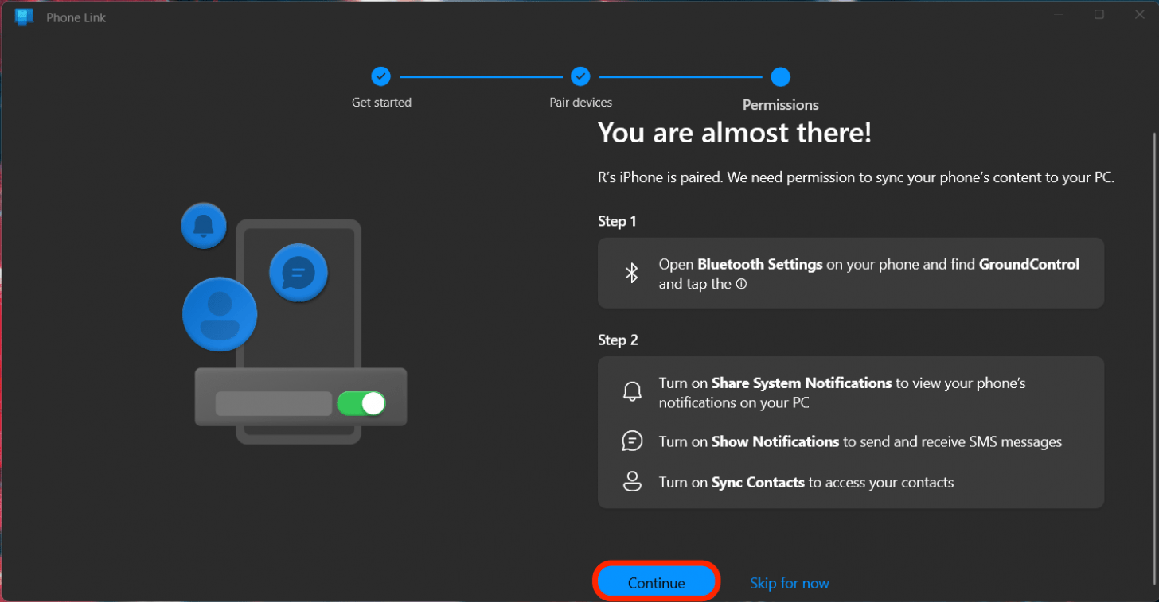Select the Permissions step circle
The height and width of the screenshot is (602, 1159).
pos(780,76)
